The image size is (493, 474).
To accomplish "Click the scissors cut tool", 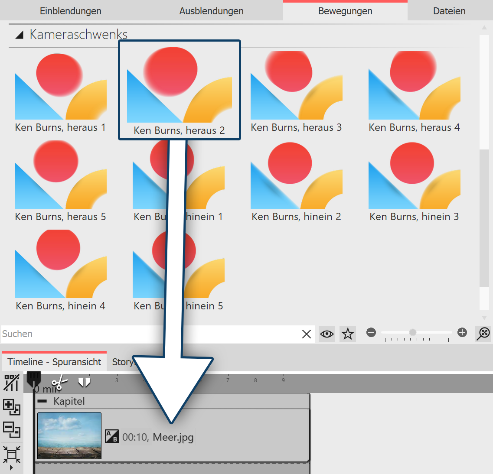I will click(59, 382).
